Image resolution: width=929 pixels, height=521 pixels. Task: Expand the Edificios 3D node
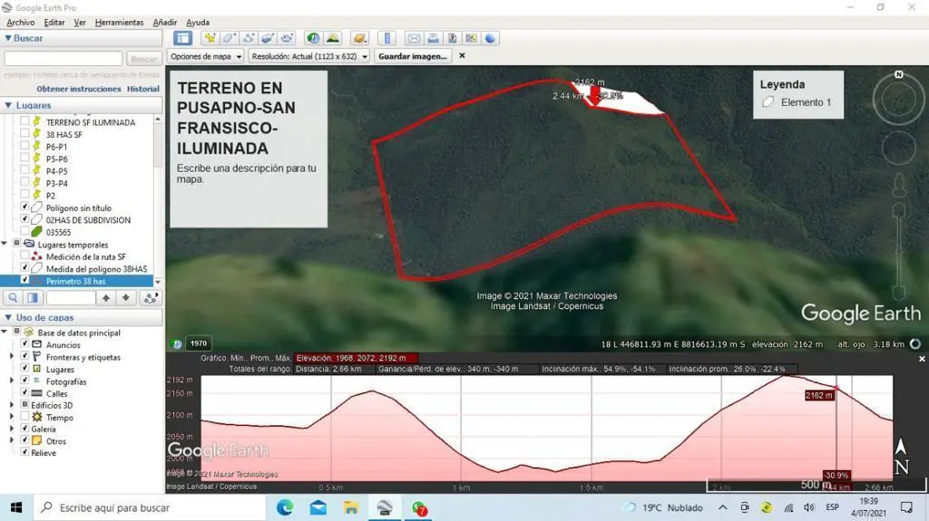click(12, 405)
